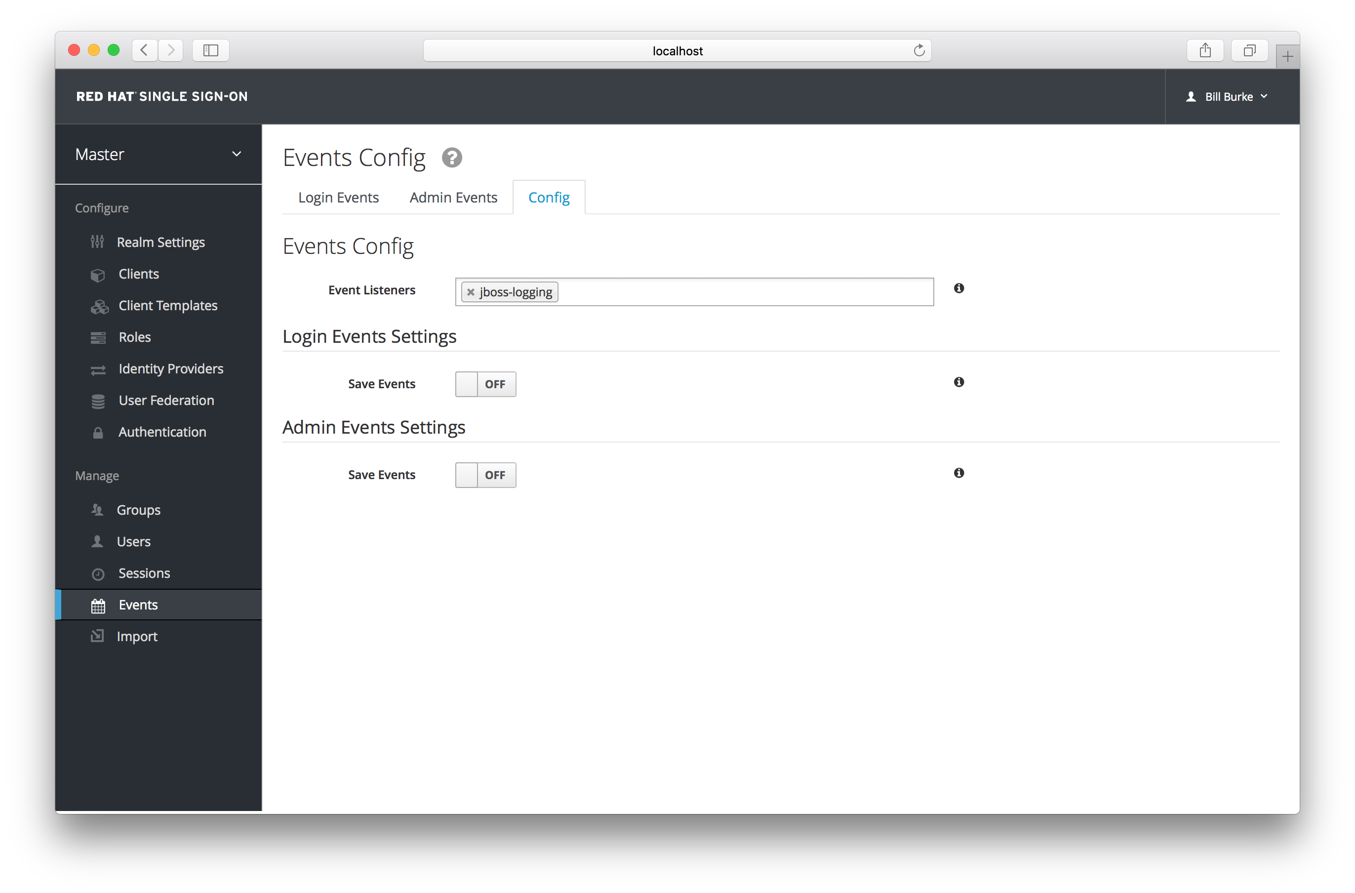Viewport: 1355px width, 893px height.
Task: Click the Events icon in sidebar
Action: point(96,605)
